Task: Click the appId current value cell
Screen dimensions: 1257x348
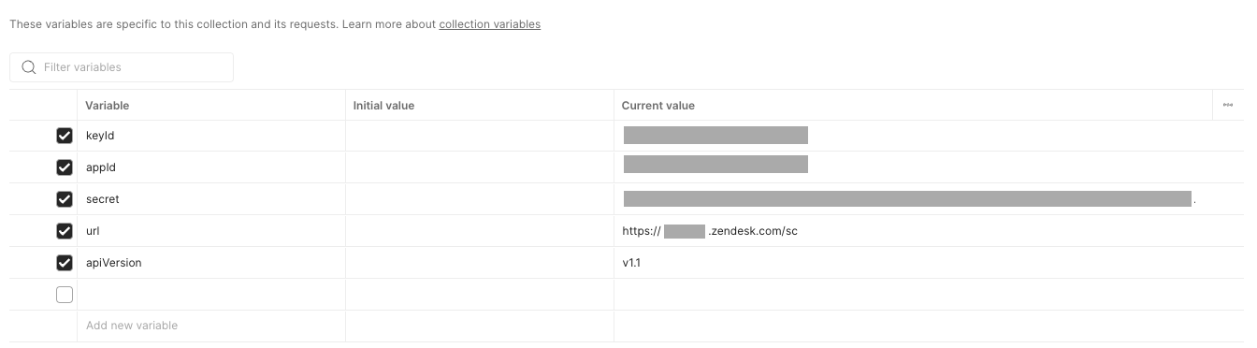Action: (929, 167)
